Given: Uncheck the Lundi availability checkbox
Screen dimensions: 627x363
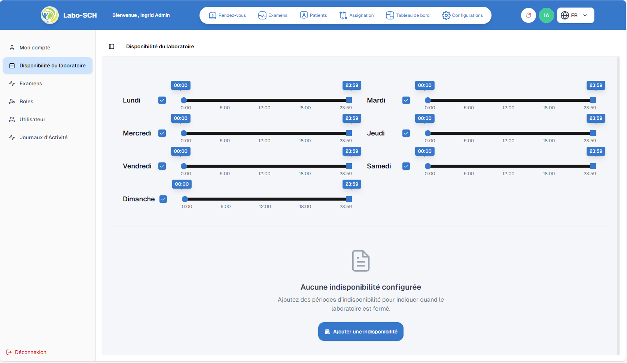Looking at the screenshot, I should 162,100.
